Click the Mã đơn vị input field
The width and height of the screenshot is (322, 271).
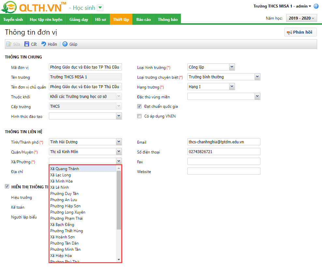click(x=85, y=67)
